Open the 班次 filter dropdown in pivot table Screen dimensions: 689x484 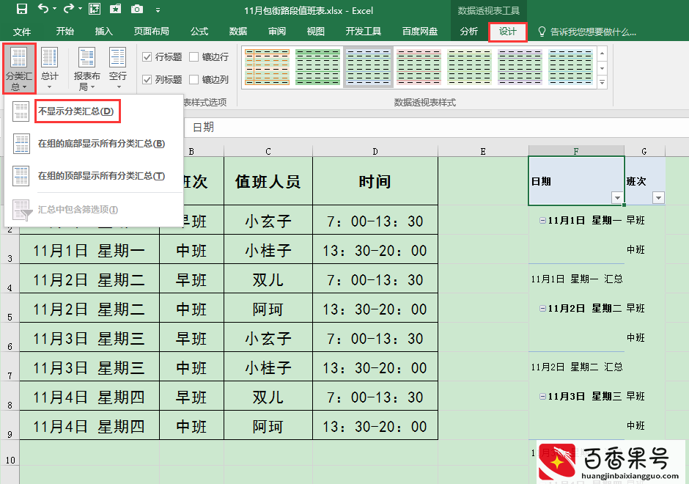(658, 198)
